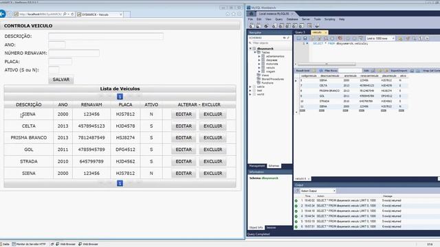Click the export recordset icon in result toolbar

pyautogui.click(x=412, y=71)
